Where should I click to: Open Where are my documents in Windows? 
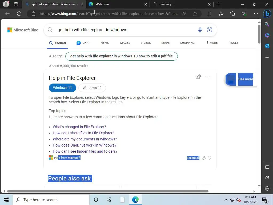pyautogui.click(x=85, y=139)
